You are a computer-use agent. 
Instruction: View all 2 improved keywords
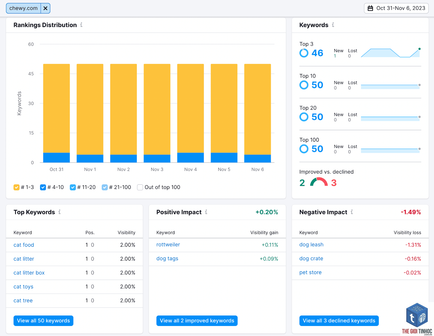pos(197,321)
